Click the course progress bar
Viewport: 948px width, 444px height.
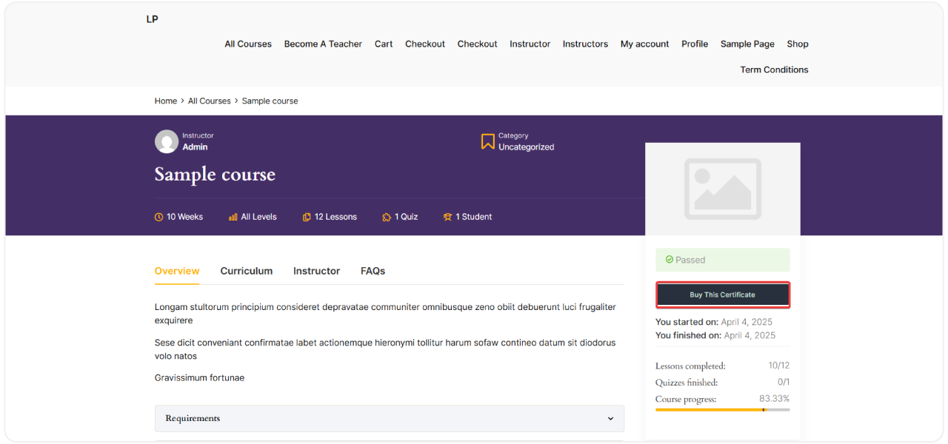pos(722,409)
